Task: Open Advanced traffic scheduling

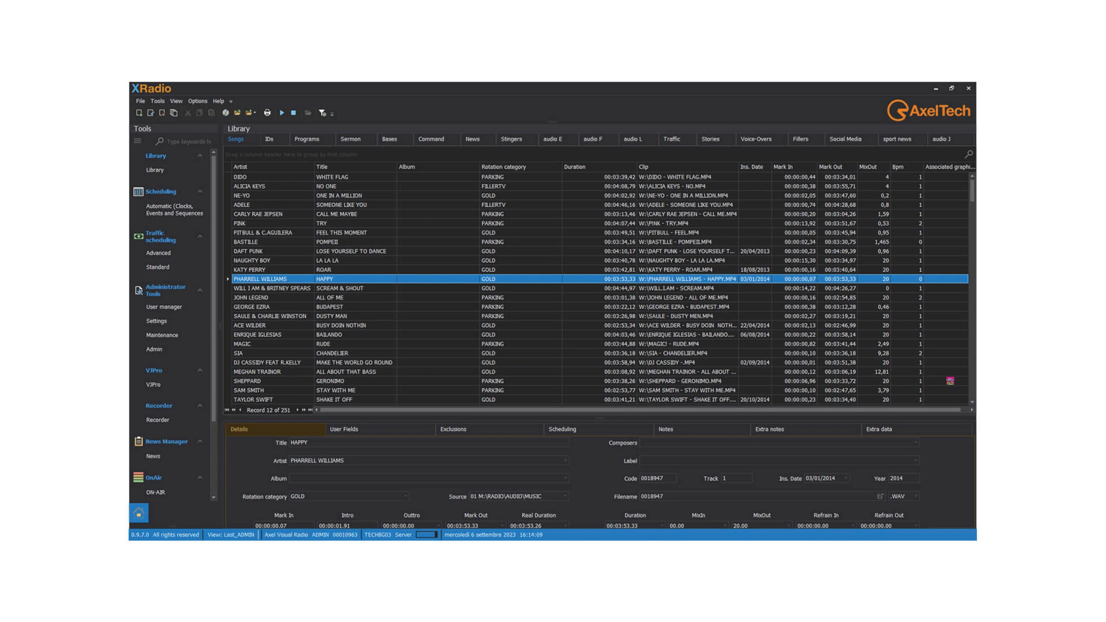Action: (x=158, y=253)
